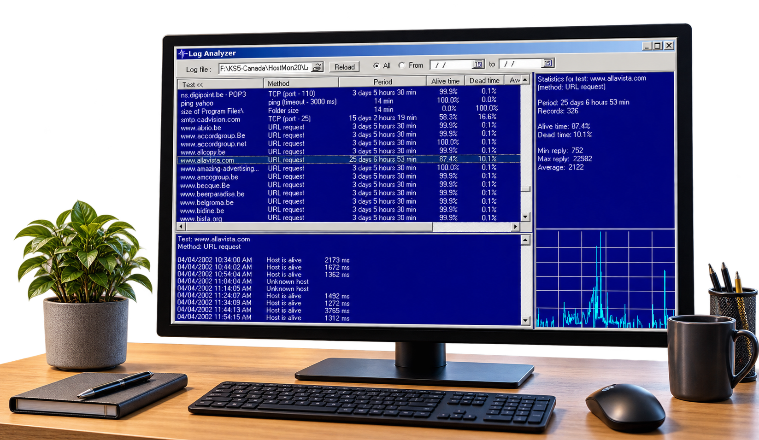Select the www.accordgroup.net row
Image resolution: width=759 pixels, height=440 pixels.
(349, 143)
